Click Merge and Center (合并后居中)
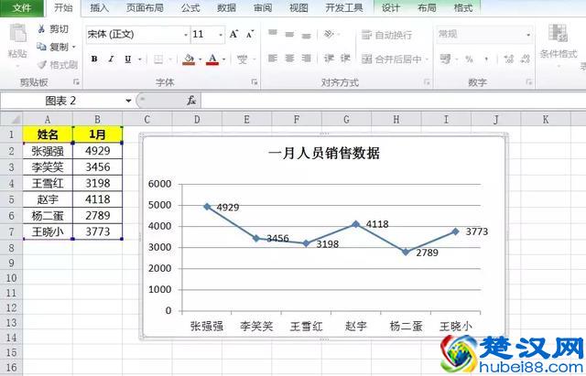The image size is (586, 376). (391, 59)
